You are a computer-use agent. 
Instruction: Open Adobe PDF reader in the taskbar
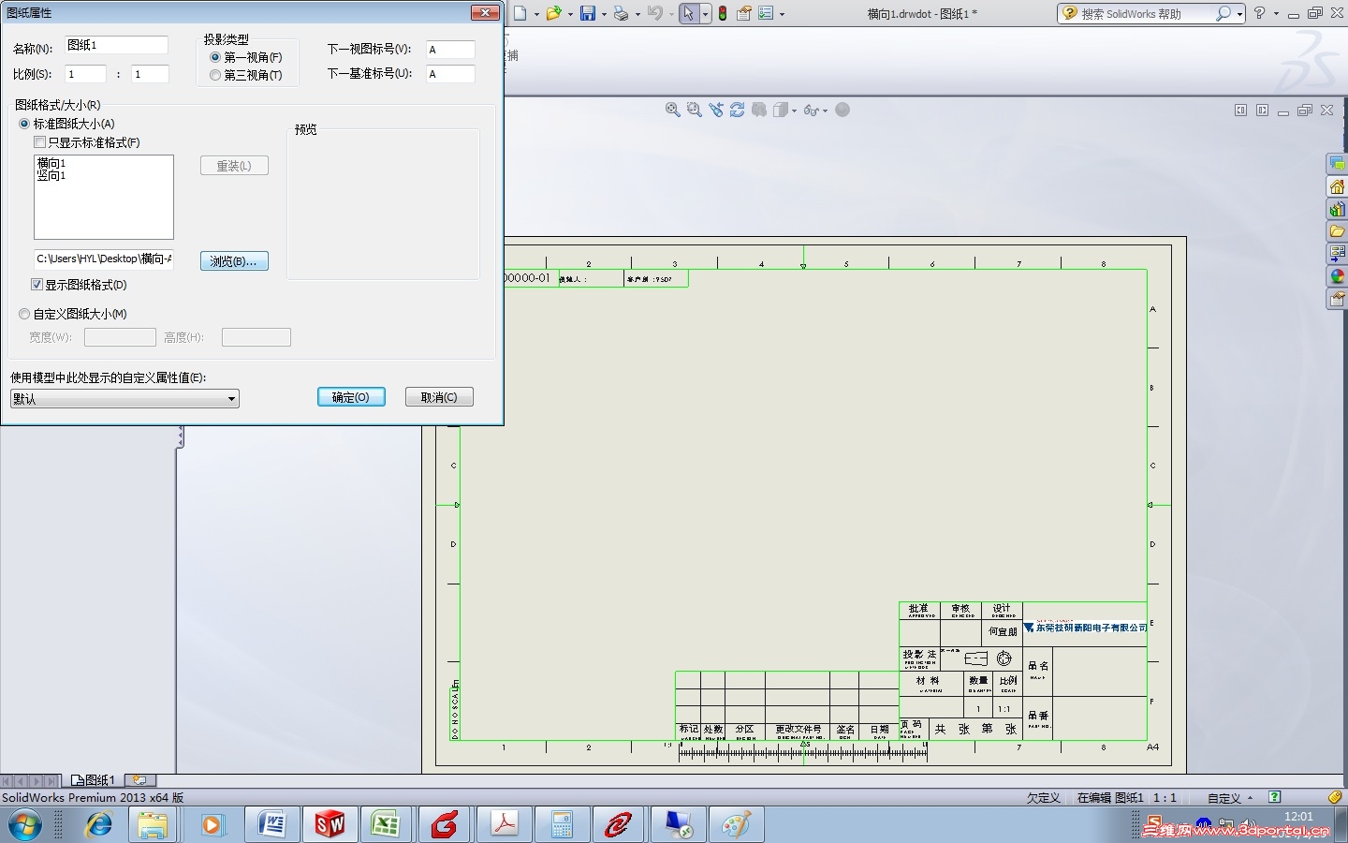point(505,825)
